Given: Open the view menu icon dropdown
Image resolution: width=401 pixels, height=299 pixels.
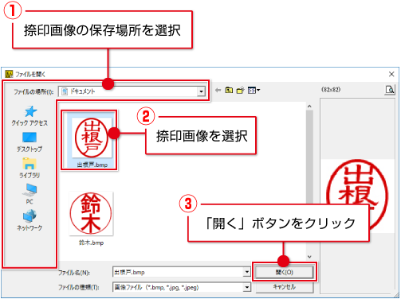Looking at the screenshot, I should coord(254,91).
